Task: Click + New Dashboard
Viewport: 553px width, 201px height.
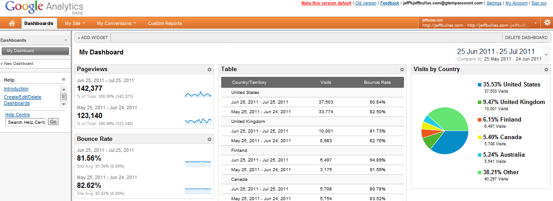Action: 17,64
